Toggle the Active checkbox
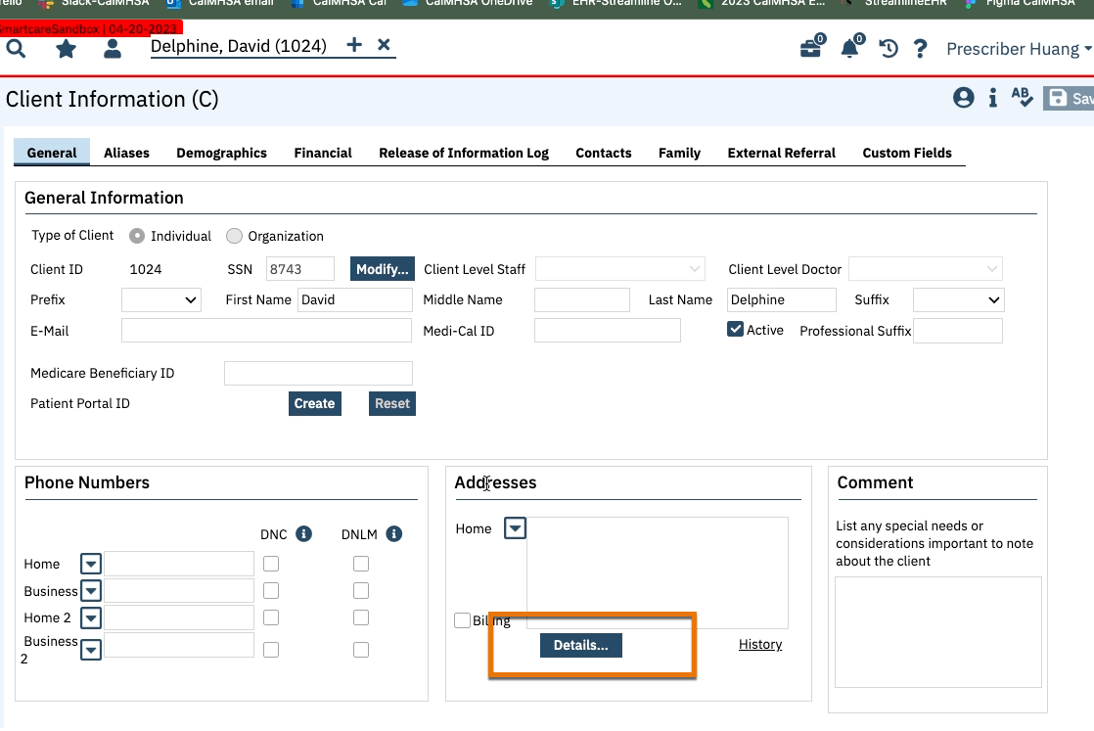Viewport: 1094px width, 731px height. [735, 329]
